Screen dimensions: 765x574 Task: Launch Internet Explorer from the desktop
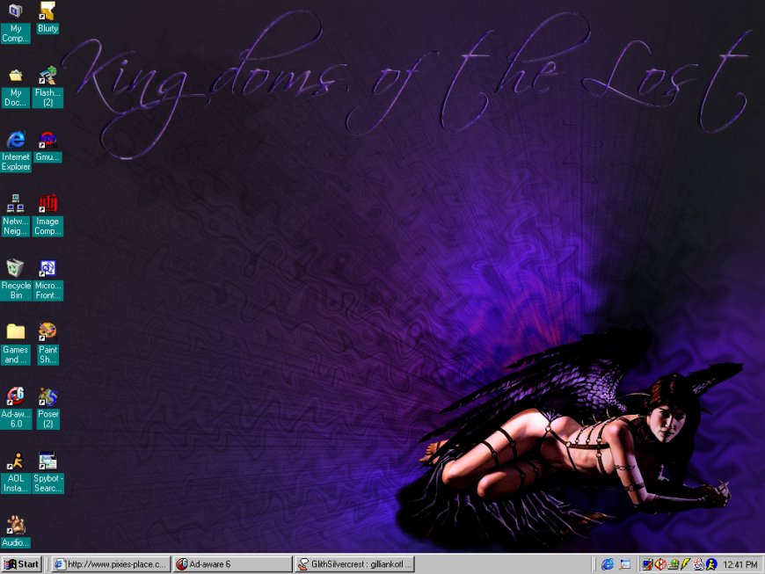[x=16, y=140]
